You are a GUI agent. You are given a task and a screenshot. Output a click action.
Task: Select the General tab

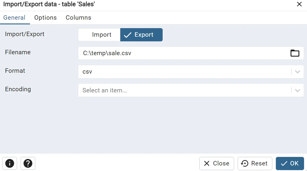(x=15, y=18)
